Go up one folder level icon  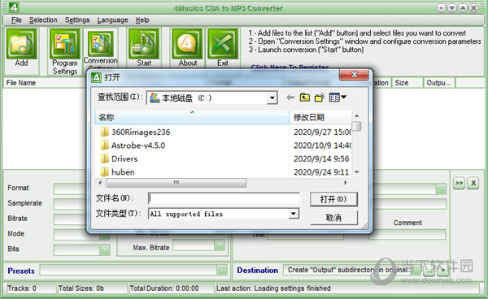(305, 97)
